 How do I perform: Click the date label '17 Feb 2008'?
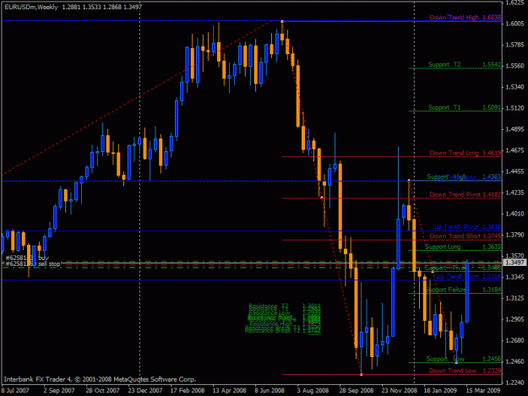pos(188,390)
